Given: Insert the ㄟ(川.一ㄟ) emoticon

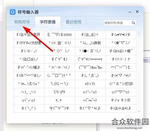Looking at the screenshot, I should pyautogui.click(x=60, y=84).
